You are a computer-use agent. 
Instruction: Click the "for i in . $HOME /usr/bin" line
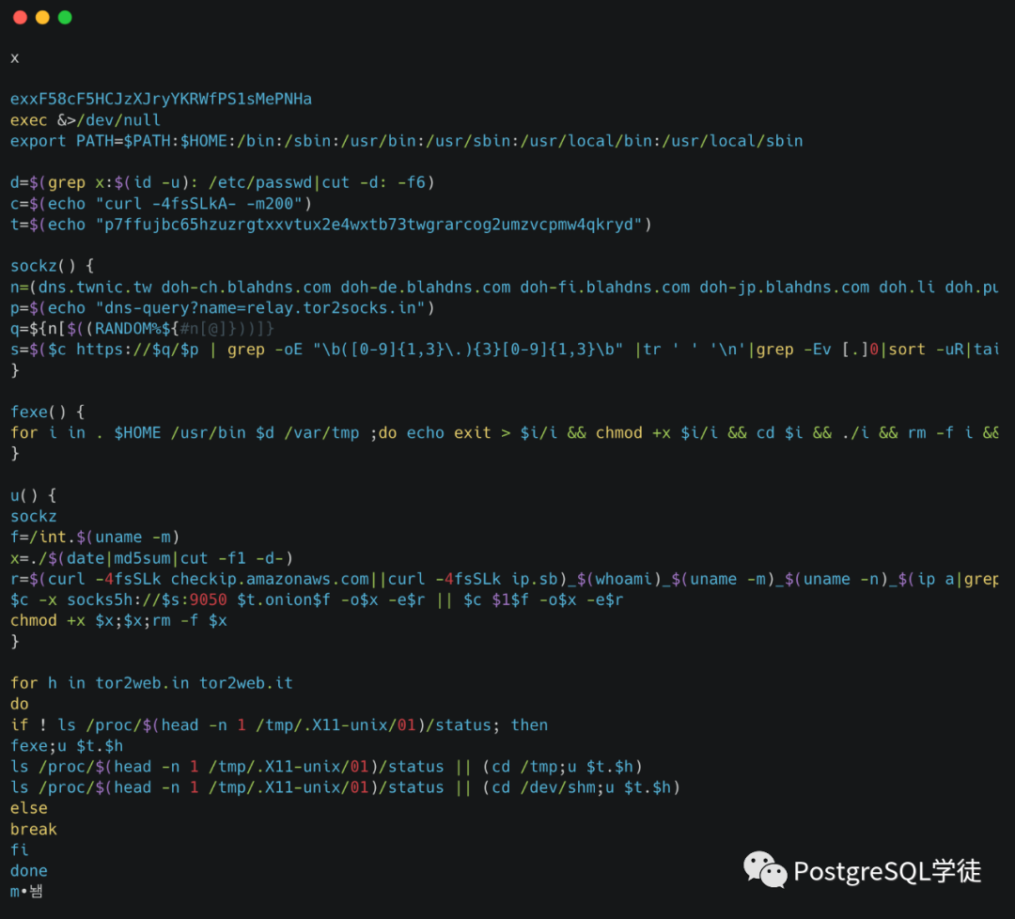pyautogui.click(x=505, y=433)
